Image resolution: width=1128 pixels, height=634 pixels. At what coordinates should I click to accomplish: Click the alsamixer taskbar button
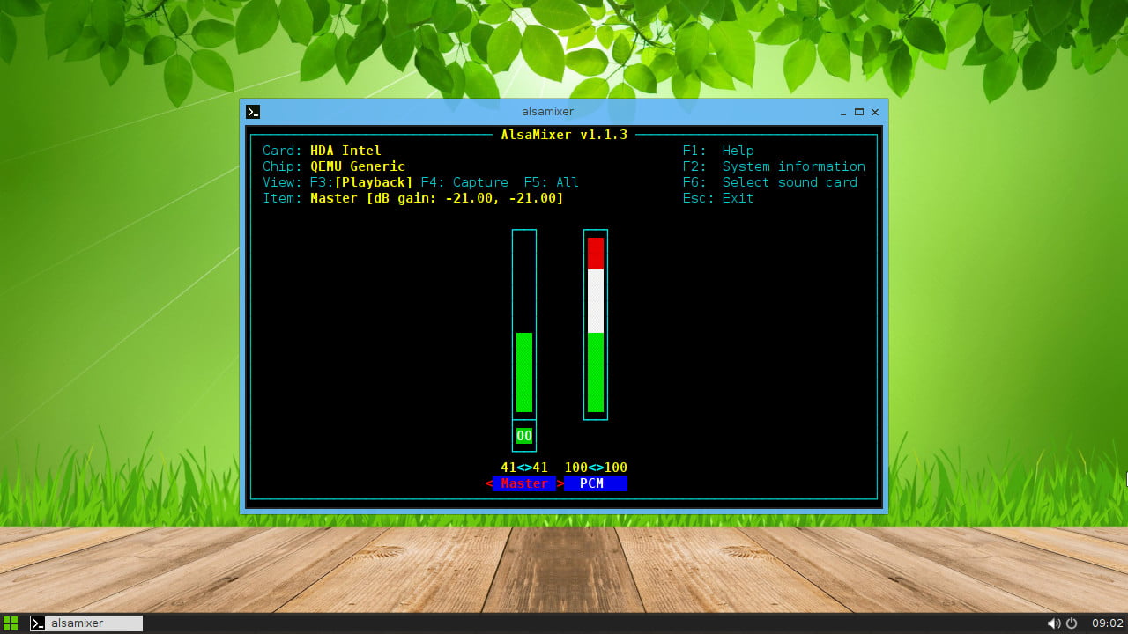85,623
